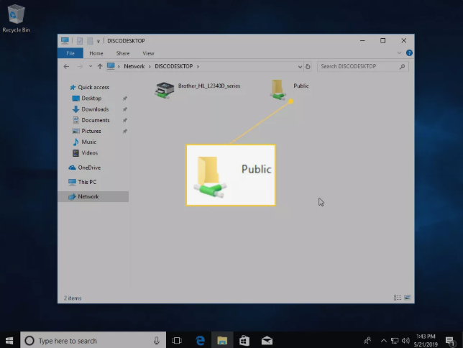Go forward with the right arrow
This screenshot has width=463, height=348.
click(80, 66)
